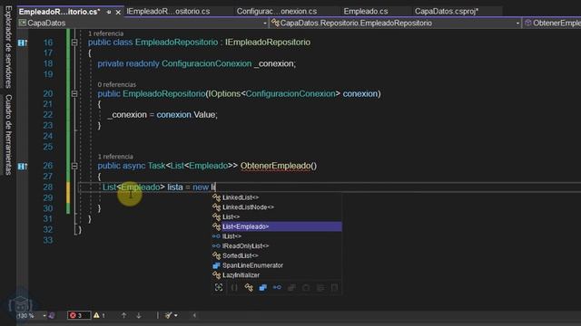Click the interface icon next to IList<>

pos(217,236)
